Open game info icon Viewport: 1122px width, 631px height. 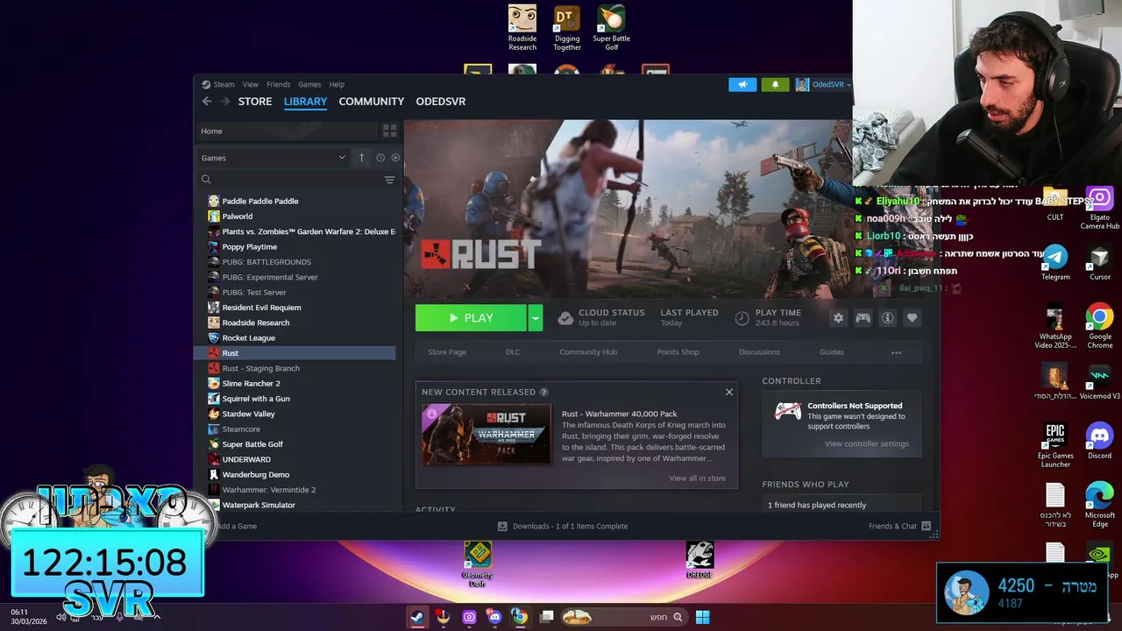(x=888, y=318)
